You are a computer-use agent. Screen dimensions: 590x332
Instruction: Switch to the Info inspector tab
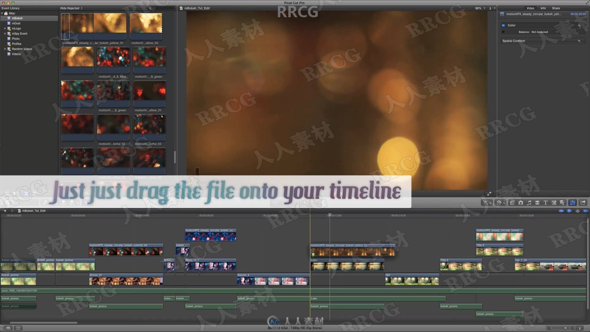[543, 8]
